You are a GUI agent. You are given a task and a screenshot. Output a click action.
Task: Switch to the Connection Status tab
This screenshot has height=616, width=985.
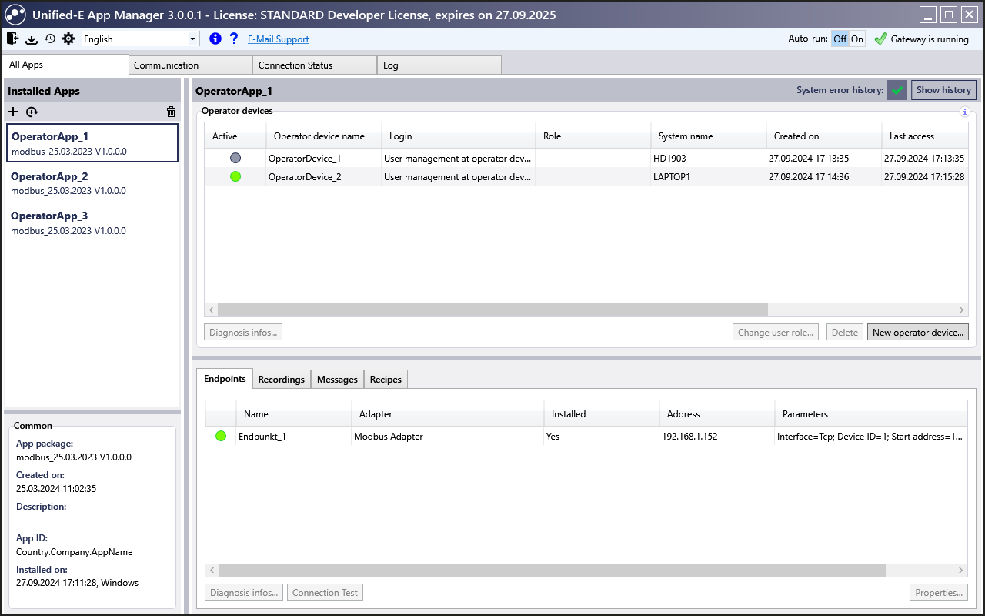click(315, 65)
